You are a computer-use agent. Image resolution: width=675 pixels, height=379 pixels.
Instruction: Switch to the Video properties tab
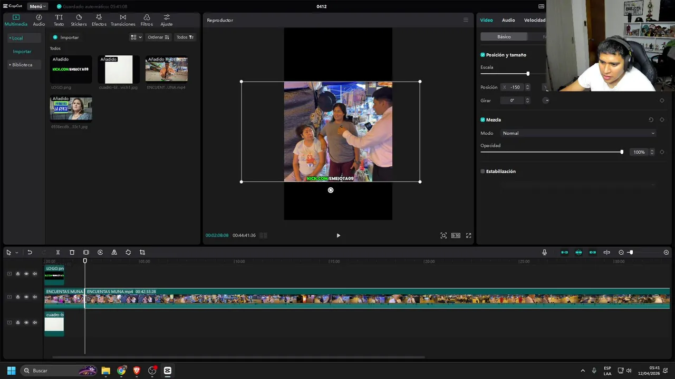pos(486,20)
